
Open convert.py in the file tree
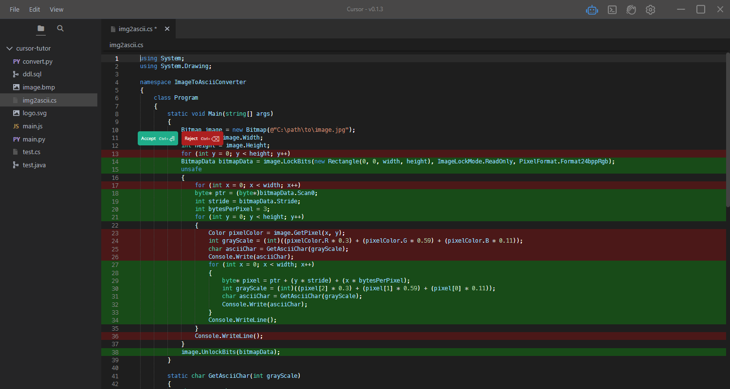(x=37, y=61)
